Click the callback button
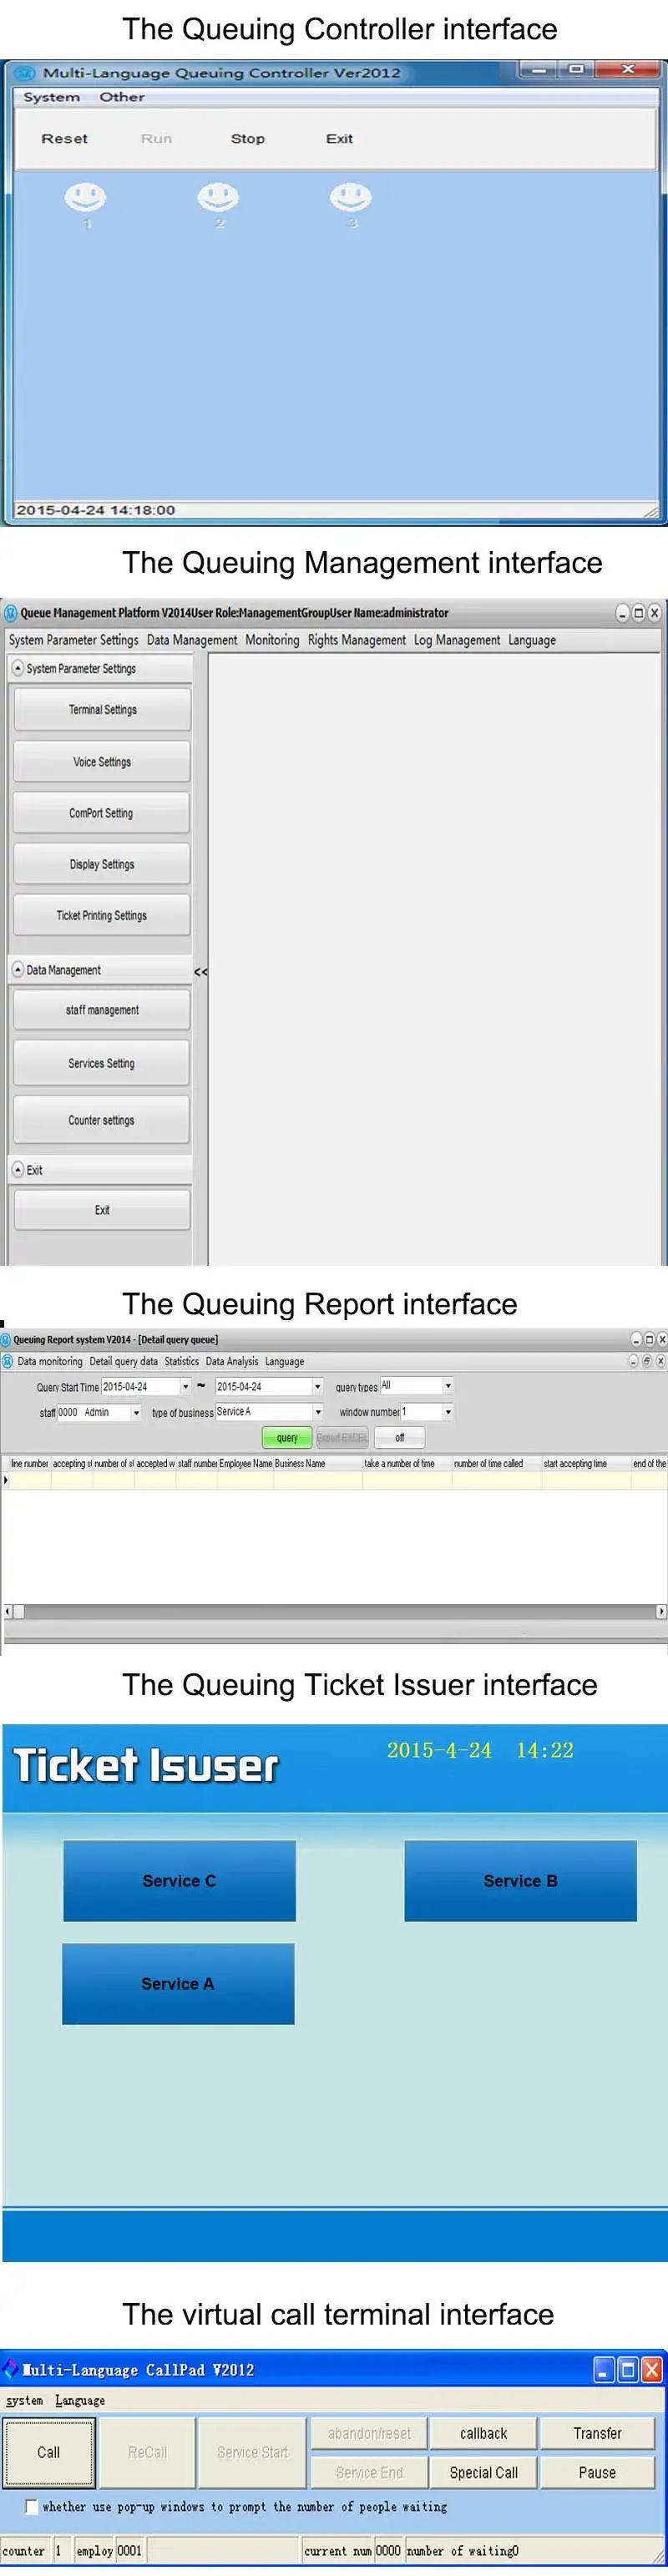The image size is (668, 2576). 484,2433
